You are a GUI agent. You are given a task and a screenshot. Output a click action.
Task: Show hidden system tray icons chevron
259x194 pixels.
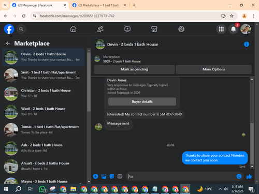[220, 189]
